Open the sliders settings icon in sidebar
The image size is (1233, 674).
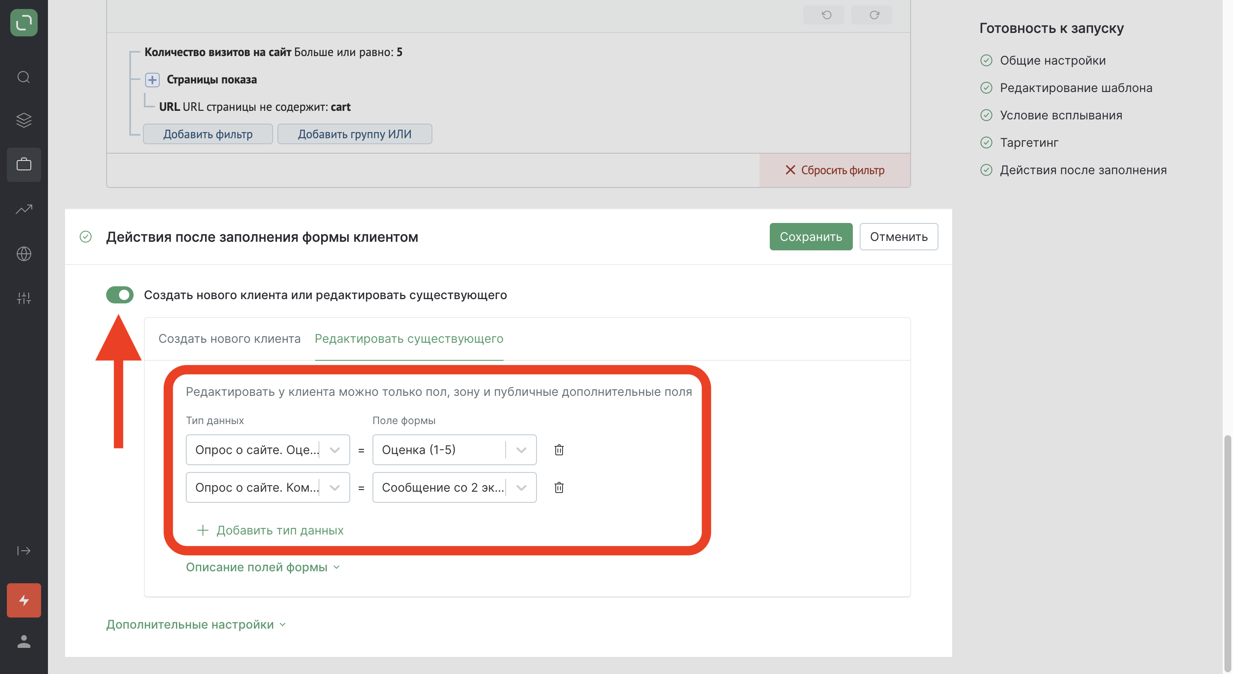pos(24,298)
